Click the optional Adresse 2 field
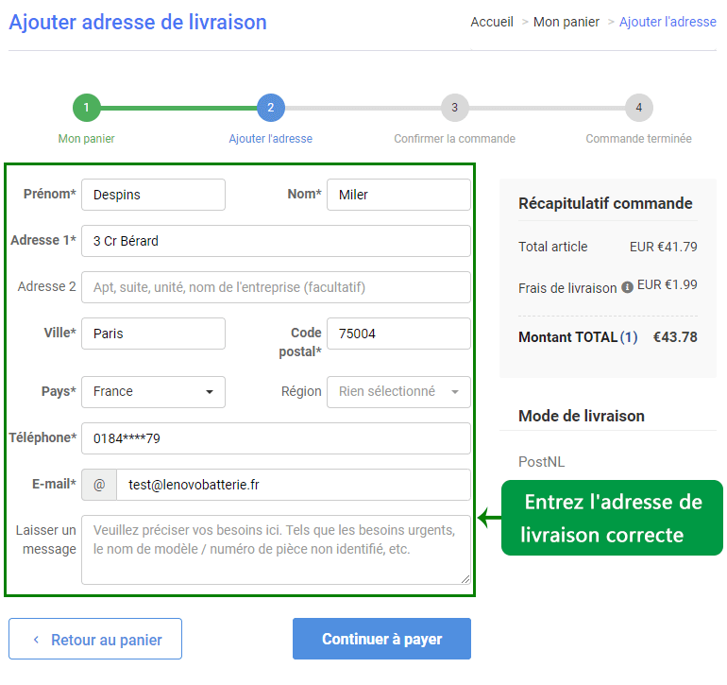Image resolution: width=727 pixels, height=685 pixels. pyautogui.click(x=276, y=287)
